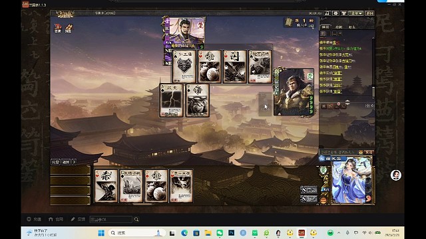
Task: Expand the arrow next to gift buttons
Action: pyautogui.click(x=74, y=162)
